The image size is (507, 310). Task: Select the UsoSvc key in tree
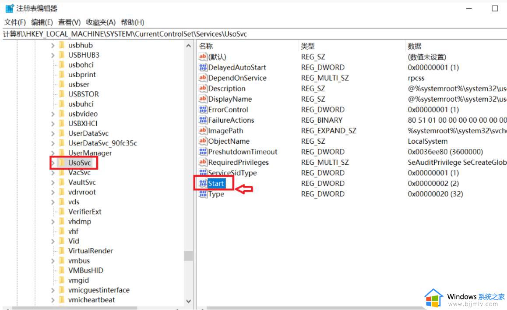[79, 163]
